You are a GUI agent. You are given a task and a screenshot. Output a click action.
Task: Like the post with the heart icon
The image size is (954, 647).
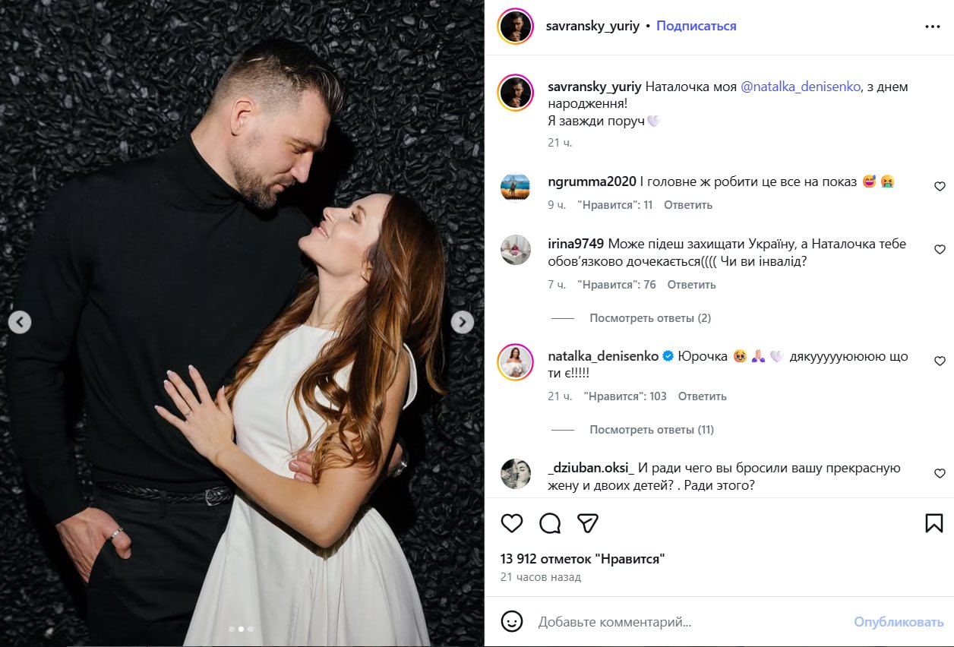(512, 523)
